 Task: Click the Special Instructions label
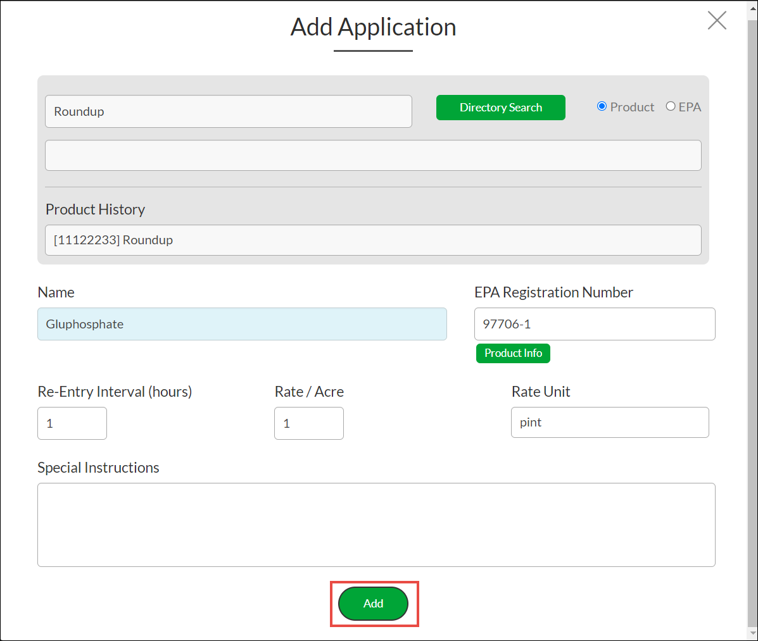click(x=98, y=468)
